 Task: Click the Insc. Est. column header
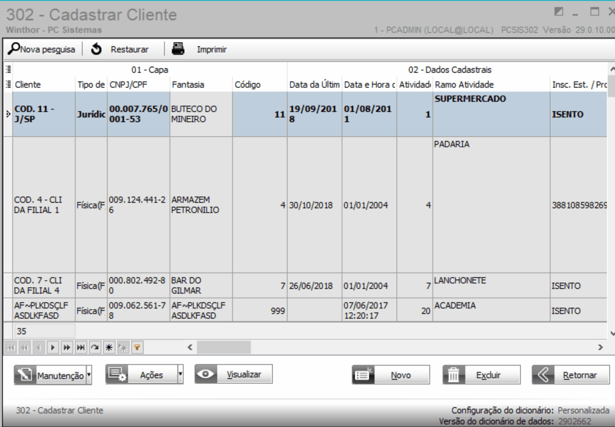[x=579, y=85]
